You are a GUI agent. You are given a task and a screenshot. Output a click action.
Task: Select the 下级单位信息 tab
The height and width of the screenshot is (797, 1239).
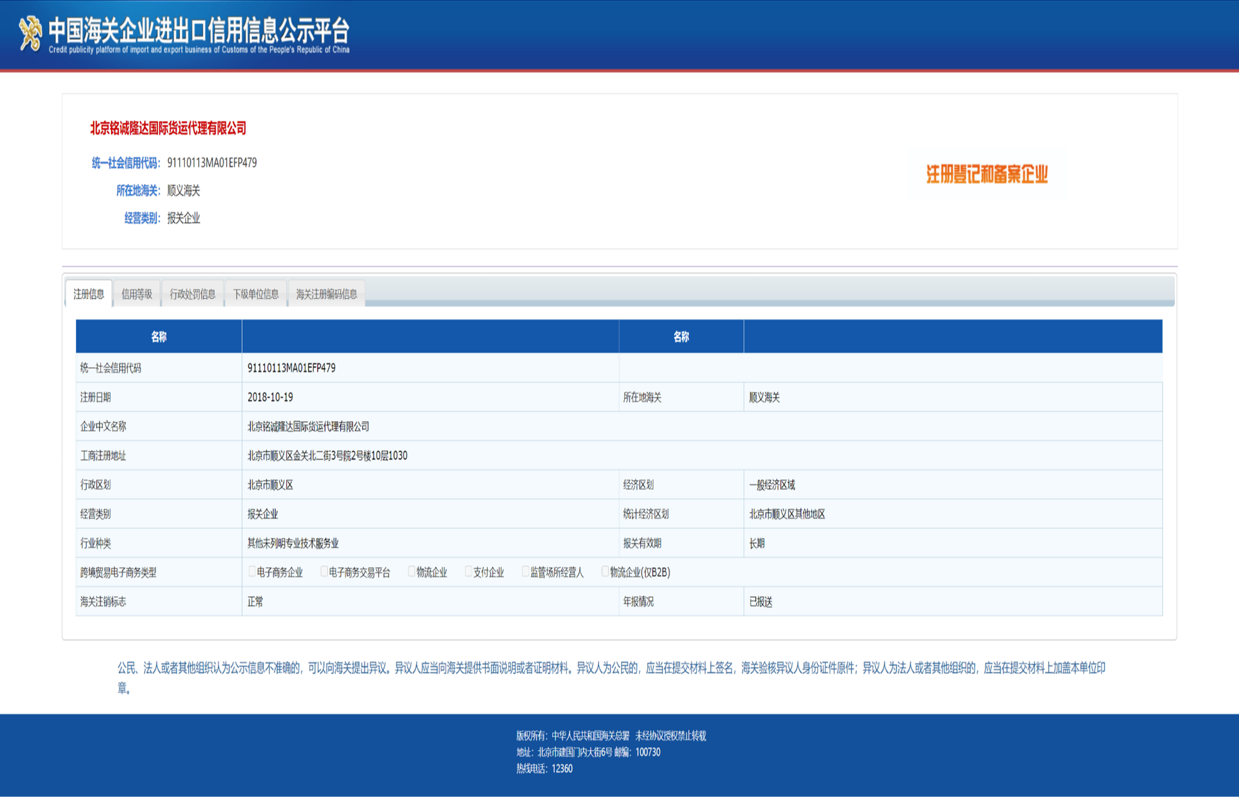256,294
